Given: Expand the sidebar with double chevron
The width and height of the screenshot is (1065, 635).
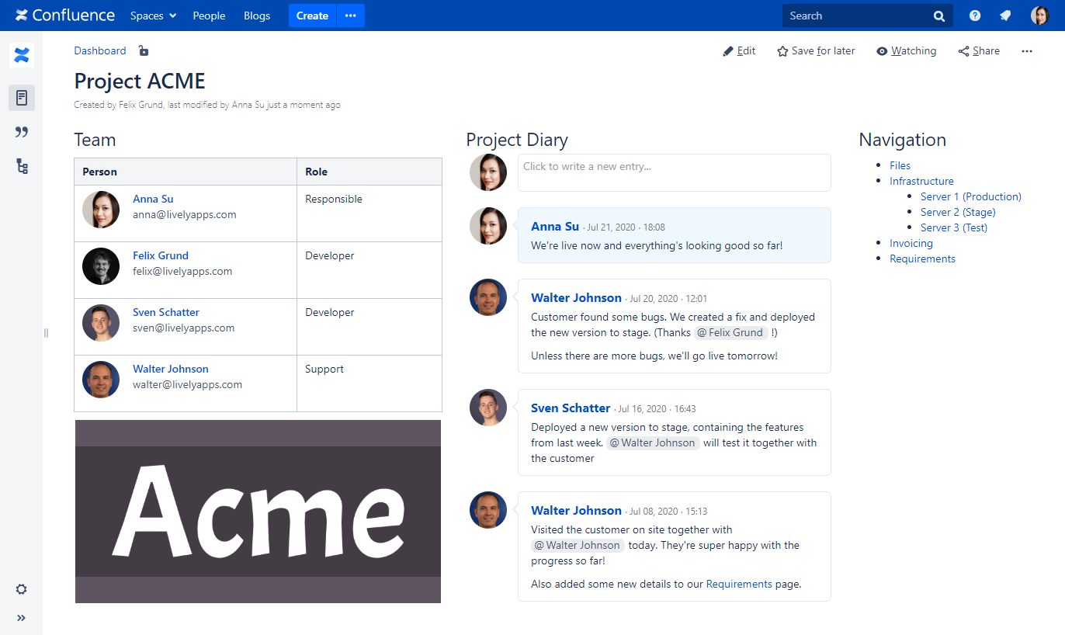Looking at the screenshot, I should [22, 618].
